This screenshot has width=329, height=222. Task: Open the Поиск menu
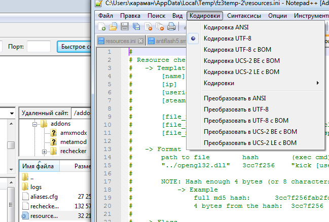point(156,16)
